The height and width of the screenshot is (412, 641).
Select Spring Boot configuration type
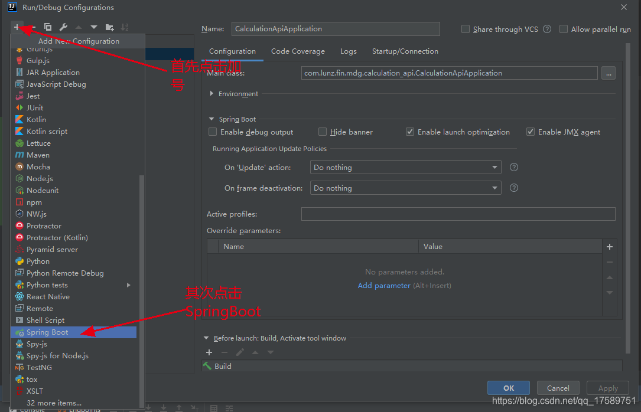(74, 332)
